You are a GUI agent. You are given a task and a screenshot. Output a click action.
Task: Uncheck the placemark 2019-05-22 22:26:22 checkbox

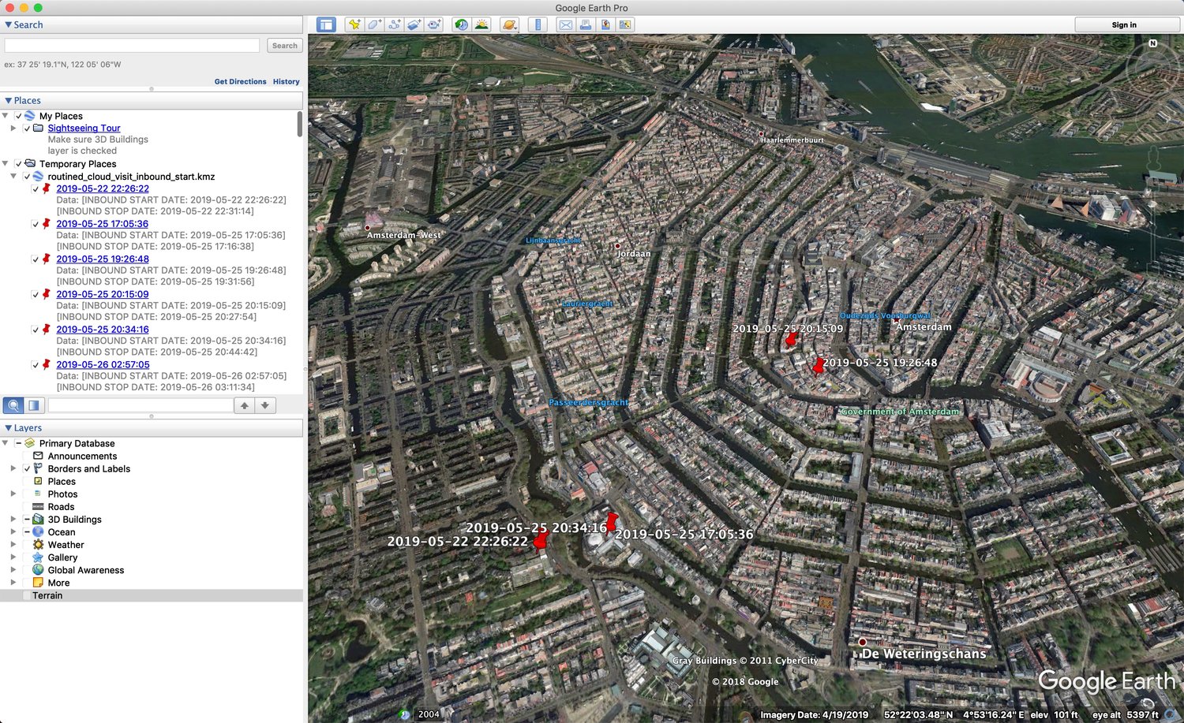(36, 189)
